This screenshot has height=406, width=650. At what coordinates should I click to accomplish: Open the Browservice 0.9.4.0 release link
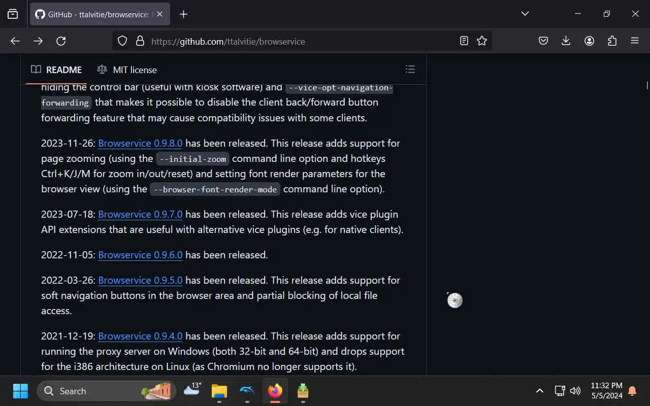[x=140, y=336]
